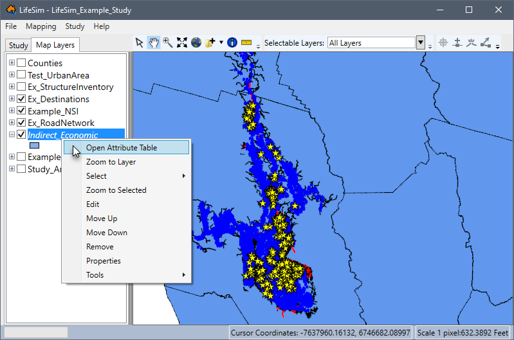
Task: Click the add point editing icon
Action: click(x=457, y=42)
